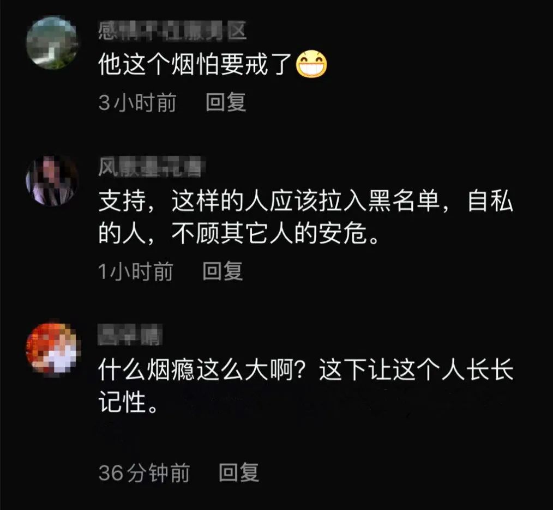Select the comment starting with 什么烟瘾这么大啊

tap(305, 370)
